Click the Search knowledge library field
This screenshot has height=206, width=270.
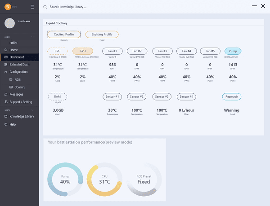point(90,7)
